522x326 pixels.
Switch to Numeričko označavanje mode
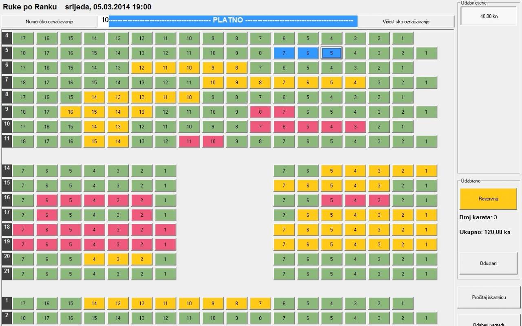point(49,22)
